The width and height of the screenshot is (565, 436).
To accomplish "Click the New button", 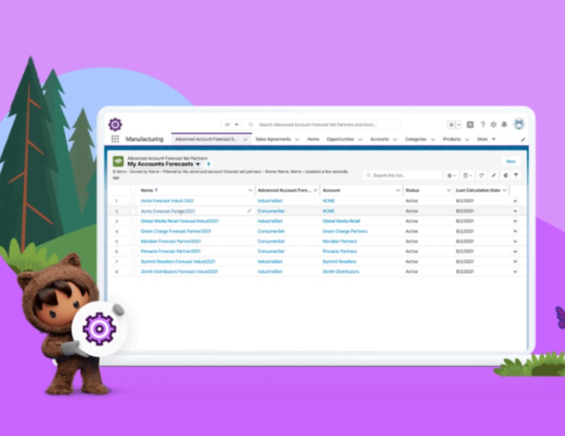I will 511,161.
